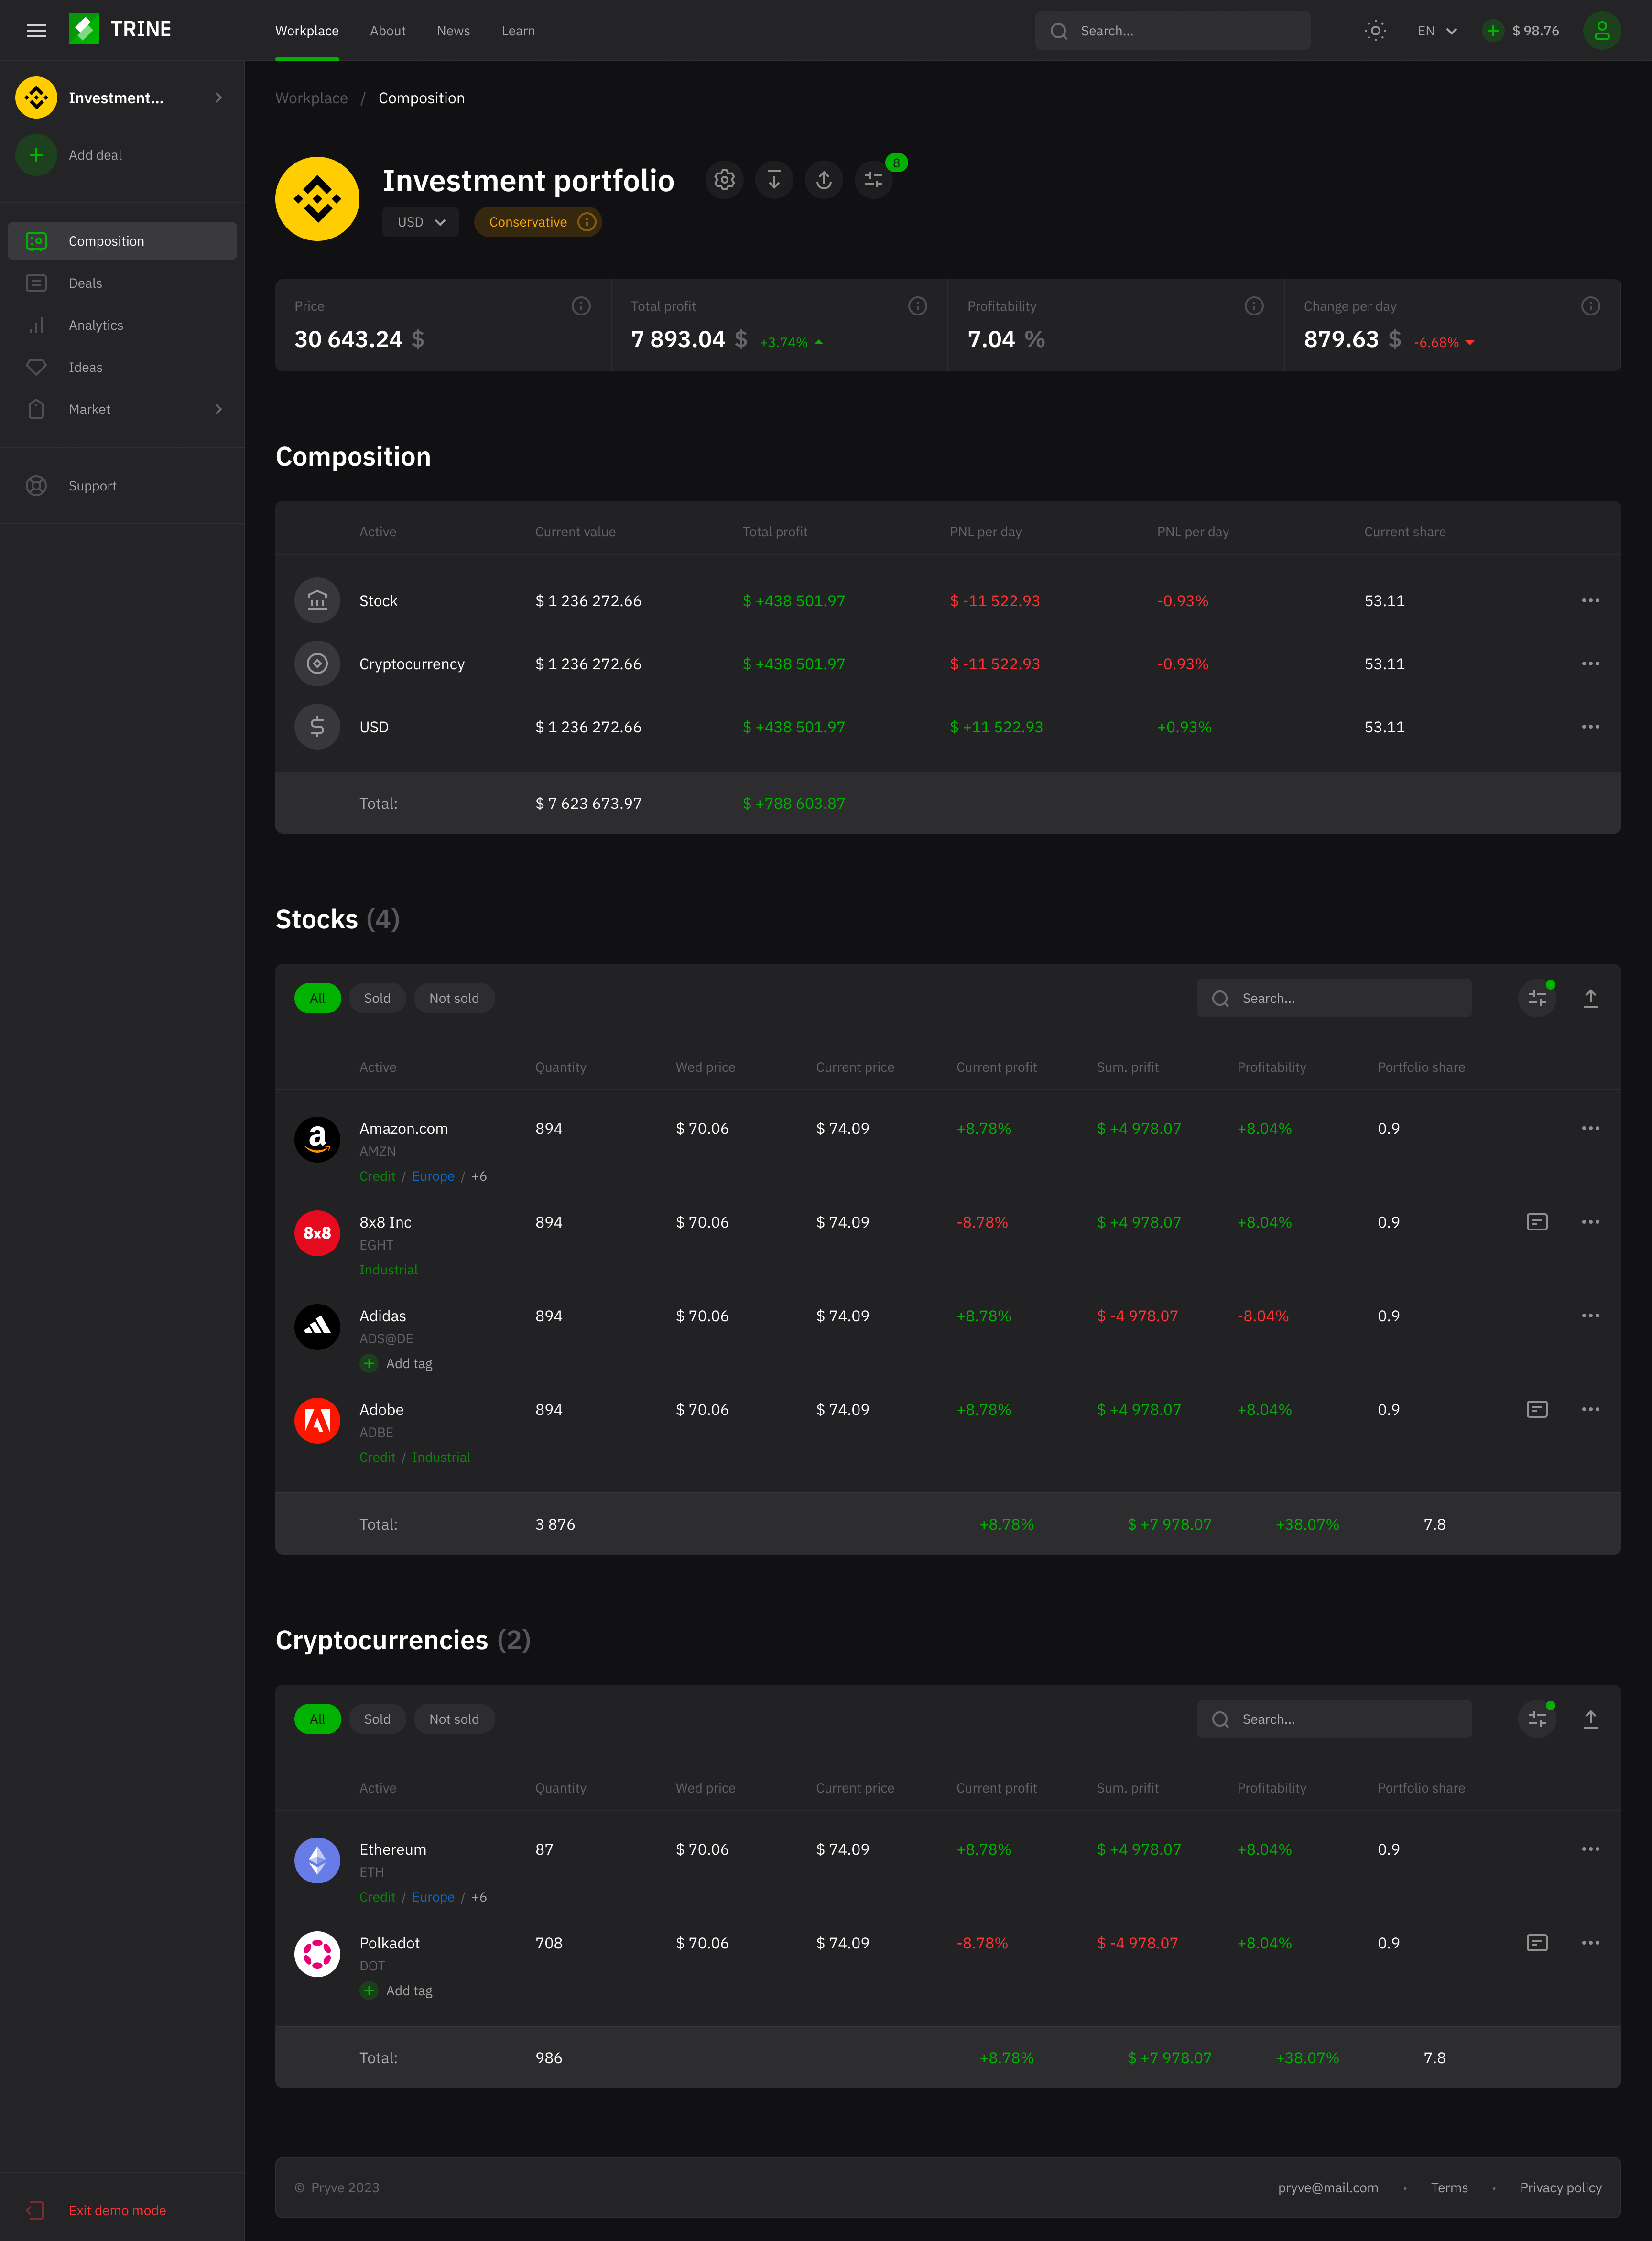Open filter settings in Cryptocurrencies table
Image resolution: width=1652 pixels, height=2241 pixels.
[x=1537, y=1719]
